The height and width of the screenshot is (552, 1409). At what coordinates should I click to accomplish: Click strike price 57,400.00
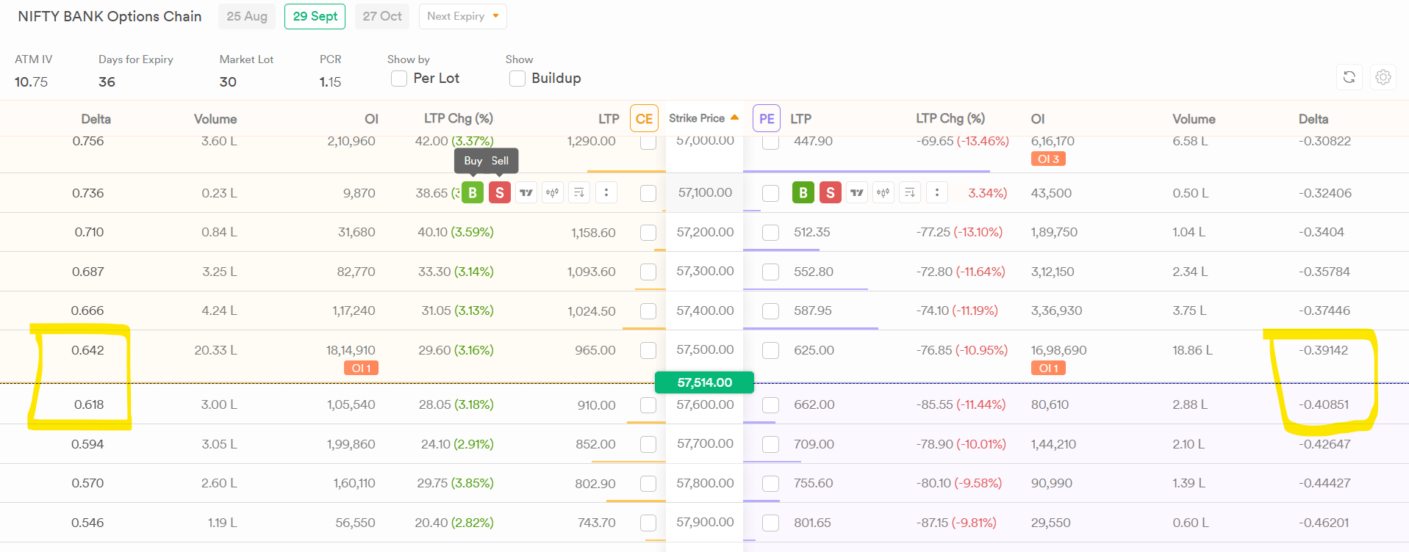pyautogui.click(x=705, y=310)
